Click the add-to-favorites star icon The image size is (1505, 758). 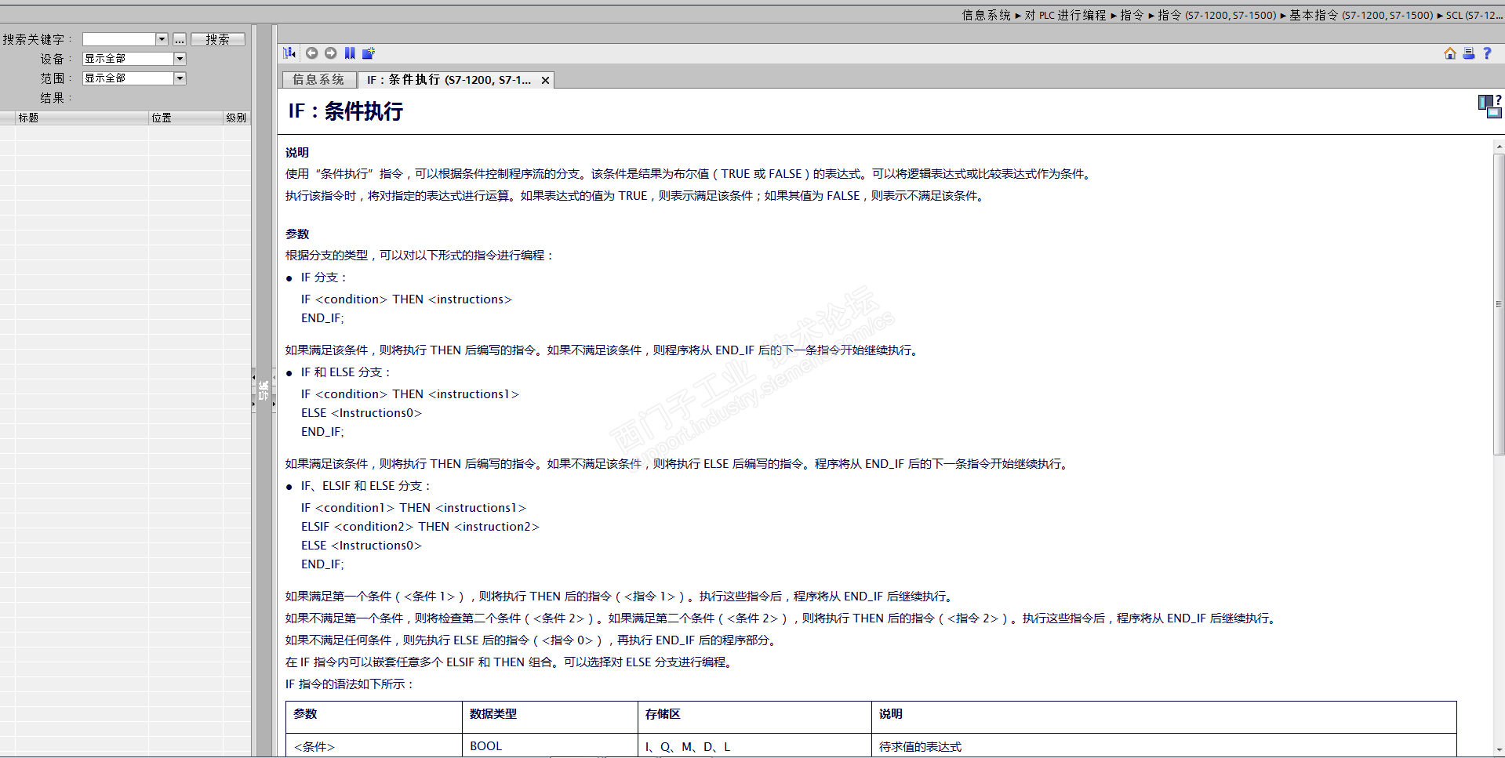tap(369, 53)
